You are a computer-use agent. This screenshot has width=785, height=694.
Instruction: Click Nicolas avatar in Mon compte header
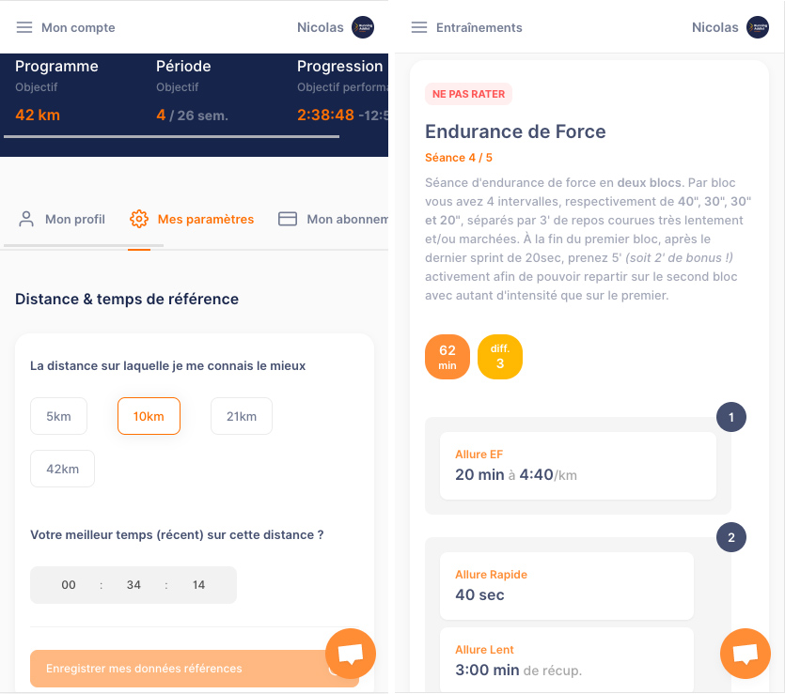click(x=363, y=27)
